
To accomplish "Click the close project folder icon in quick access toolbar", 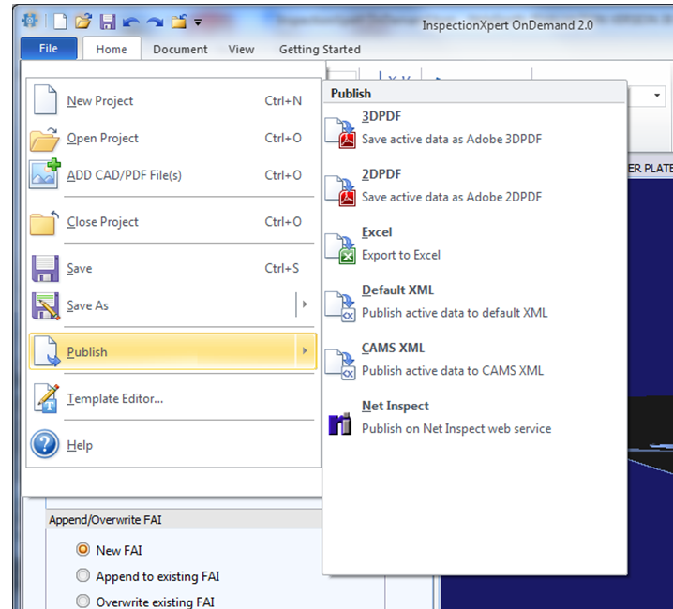I will (x=179, y=21).
